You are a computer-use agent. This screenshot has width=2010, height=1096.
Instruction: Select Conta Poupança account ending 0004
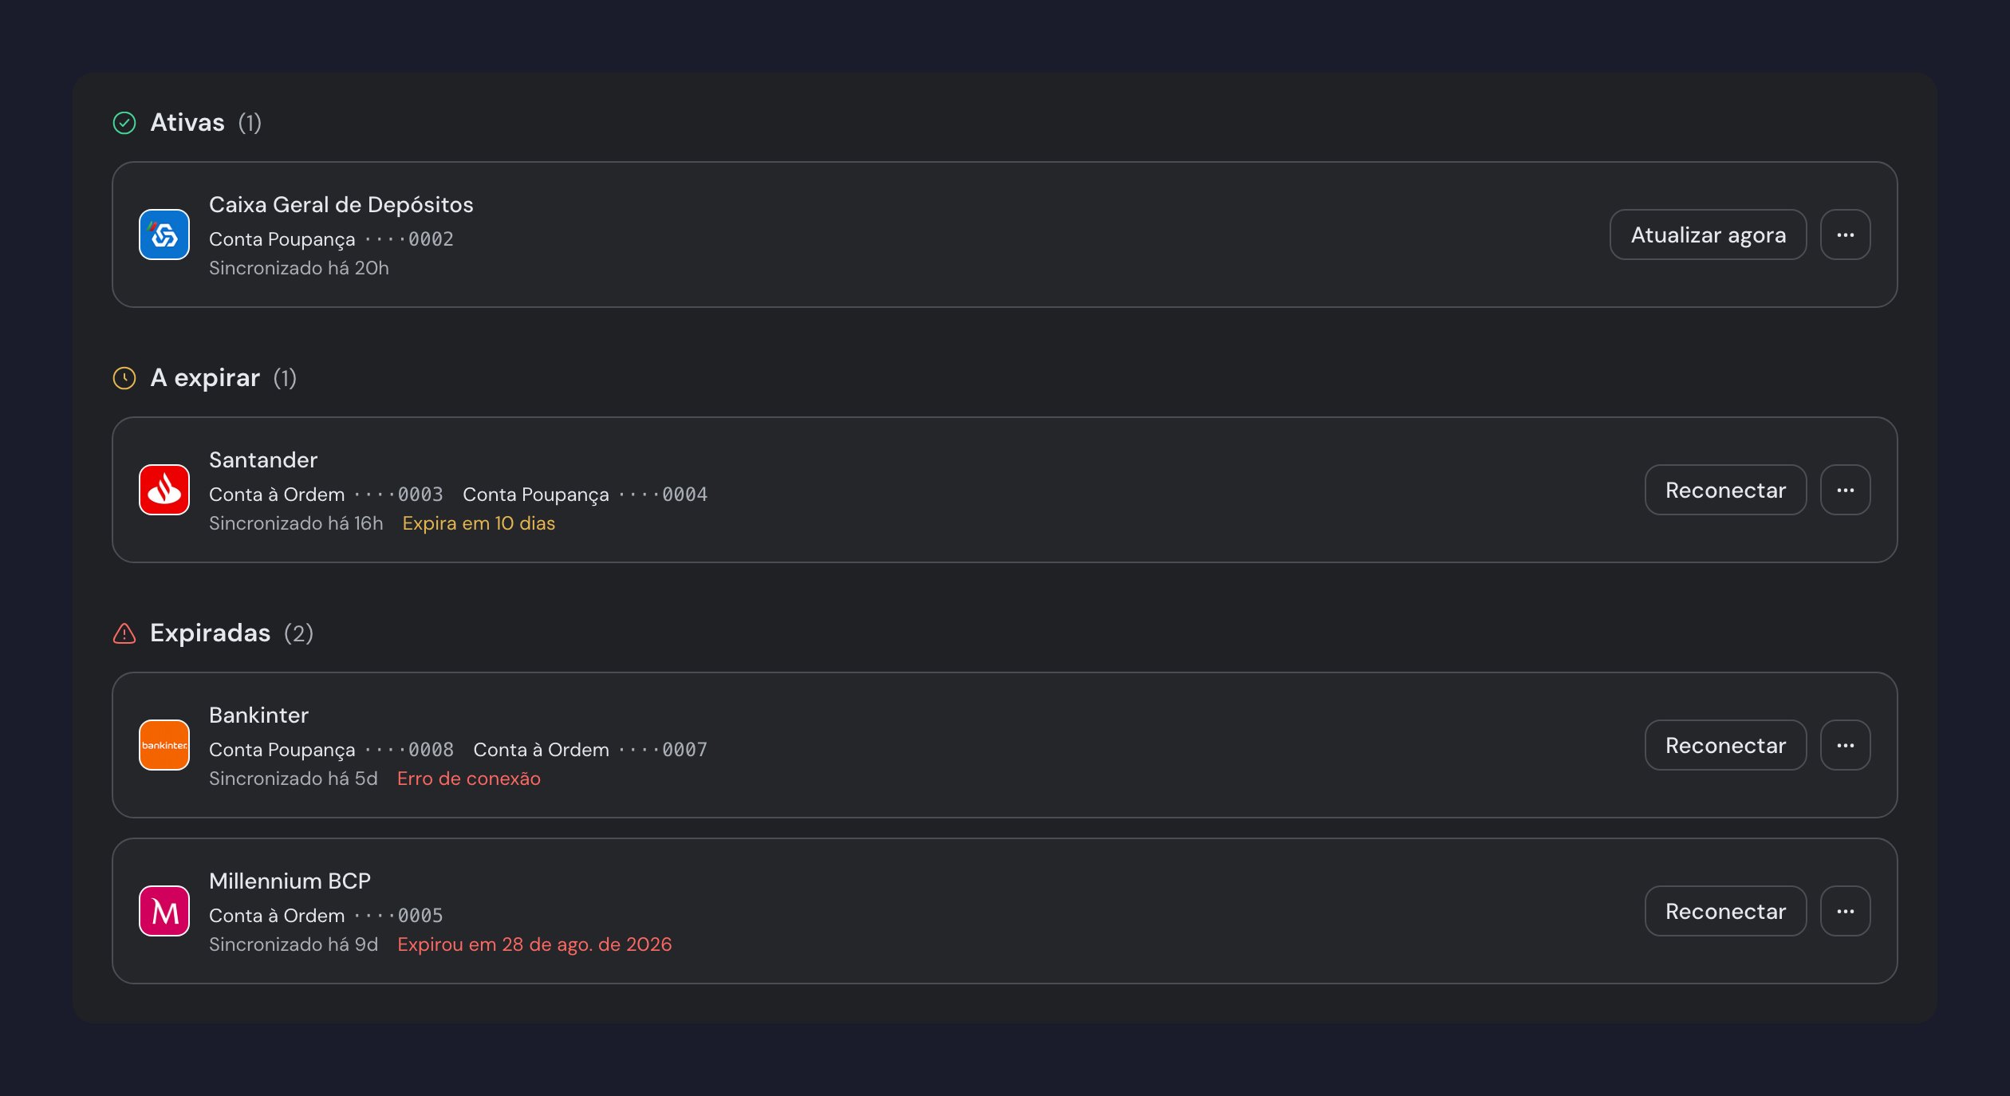(585, 495)
